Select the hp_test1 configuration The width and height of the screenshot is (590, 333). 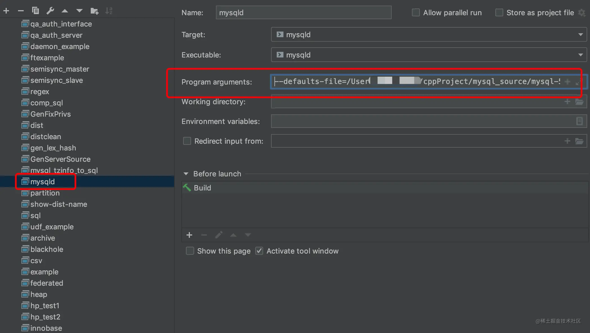pyautogui.click(x=45, y=306)
